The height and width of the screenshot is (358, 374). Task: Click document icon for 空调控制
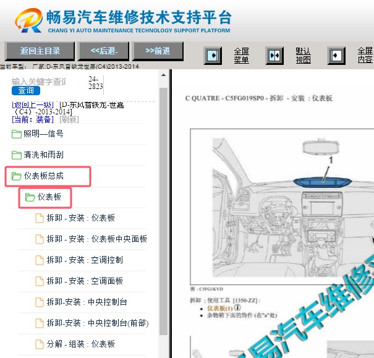tap(40, 260)
